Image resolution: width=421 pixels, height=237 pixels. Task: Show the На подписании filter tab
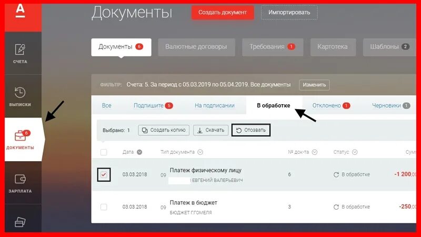215,106
